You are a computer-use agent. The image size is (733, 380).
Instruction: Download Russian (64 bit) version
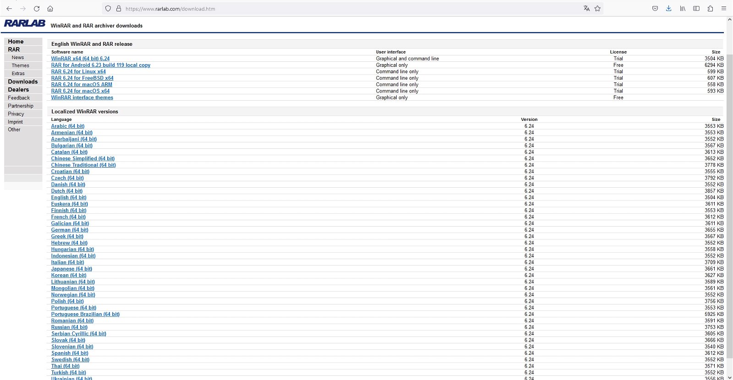click(x=69, y=327)
